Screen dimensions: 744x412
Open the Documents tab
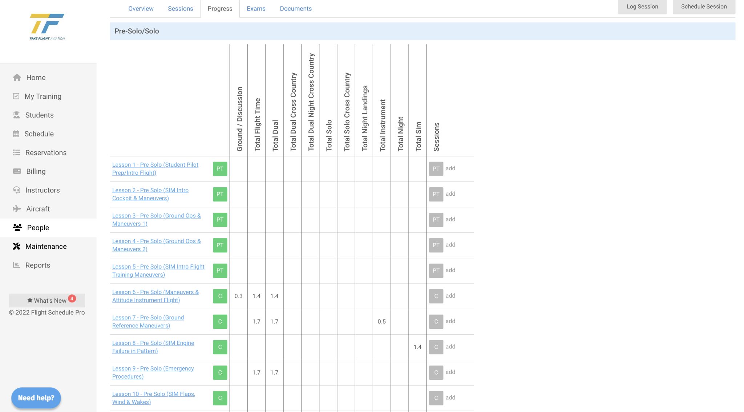[x=295, y=9]
